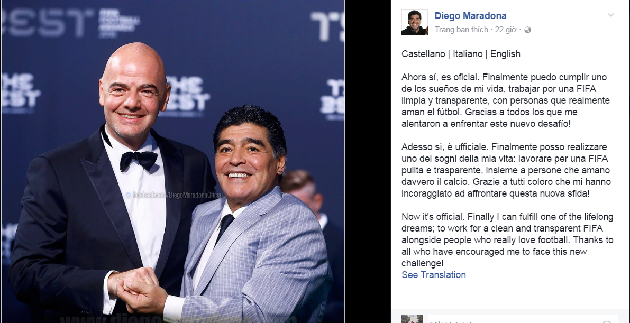Click the 'Castellano | Italiano | English' line
This screenshot has width=630, height=323.
461,54
